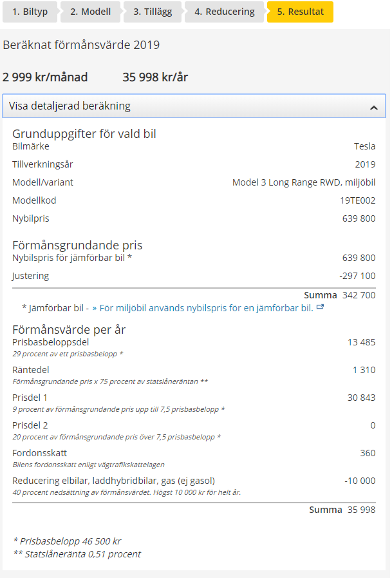Click the chevron arrow on detail header
392x578 pixels.
coord(373,107)
